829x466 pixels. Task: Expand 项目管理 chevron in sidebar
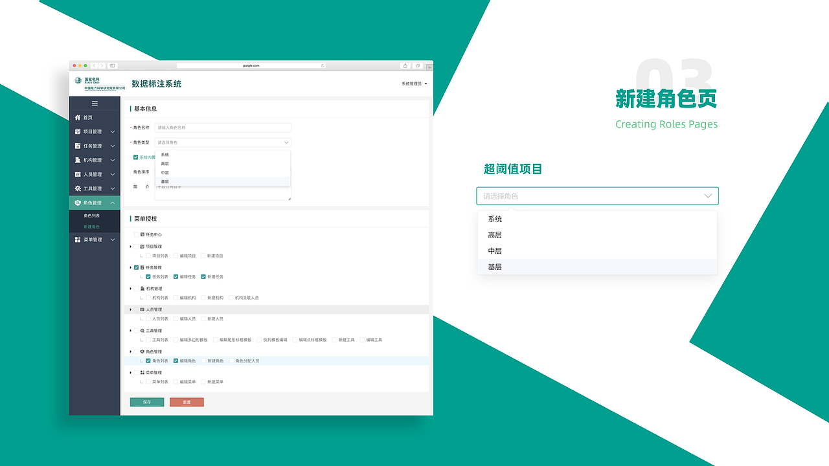(113, 132)
